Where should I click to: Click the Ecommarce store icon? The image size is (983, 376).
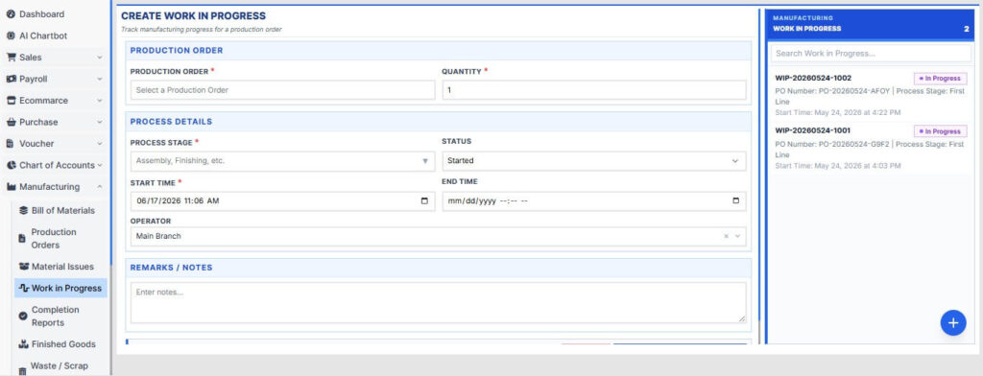click(11, 101)
